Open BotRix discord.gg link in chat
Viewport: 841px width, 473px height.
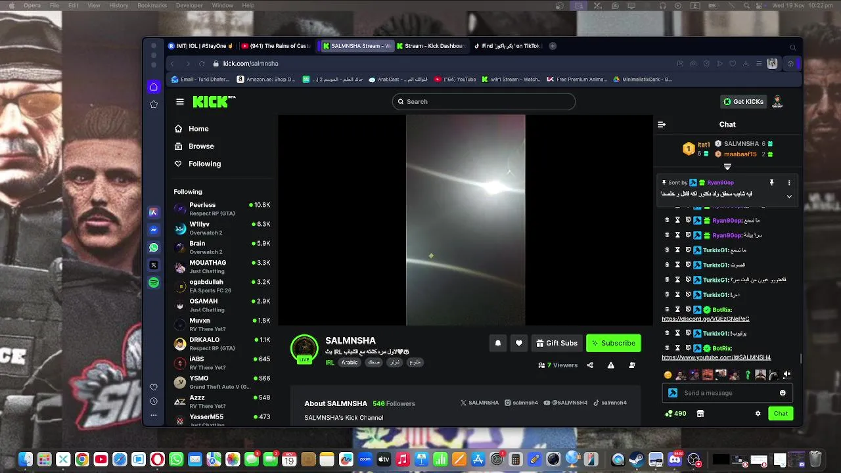coord(705,319)
